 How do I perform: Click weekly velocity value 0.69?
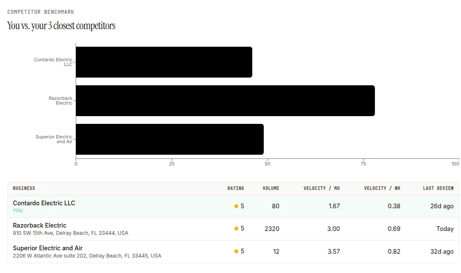click(394, 228)
